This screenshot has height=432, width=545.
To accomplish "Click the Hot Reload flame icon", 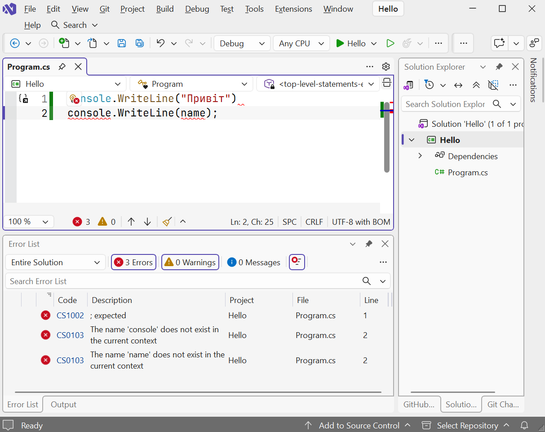I will point(407,43).
